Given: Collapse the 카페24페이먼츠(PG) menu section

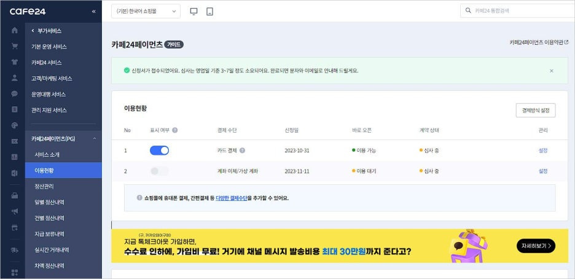Looking at the screenshot, I should pos(95,139).
